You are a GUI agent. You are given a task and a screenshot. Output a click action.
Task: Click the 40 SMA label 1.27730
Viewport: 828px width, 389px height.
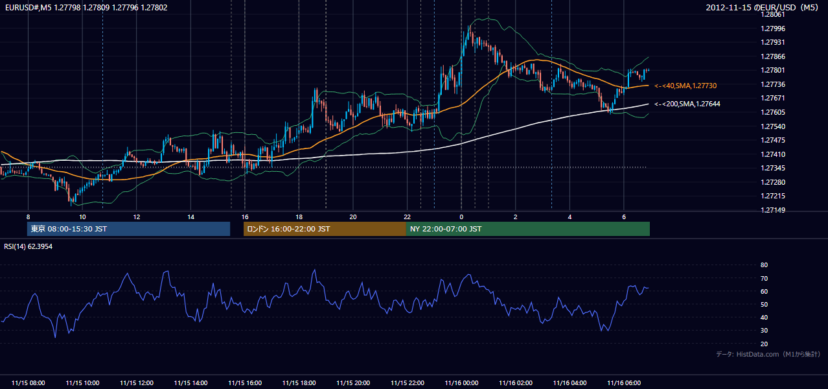pyautogui.click(x=685, y=86)
